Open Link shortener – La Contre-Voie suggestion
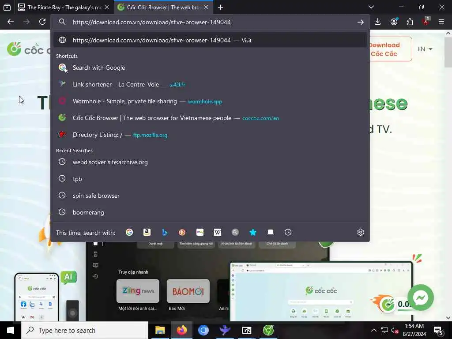Image resolution: width=452 pixels, height=339 pixels. pos(210,84)
